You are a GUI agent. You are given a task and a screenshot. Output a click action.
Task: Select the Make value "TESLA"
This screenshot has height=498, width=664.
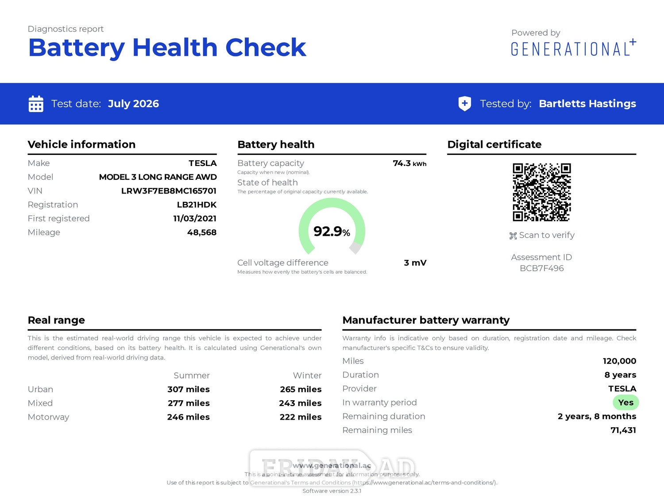pyautogui.click(x=203, y=163)
